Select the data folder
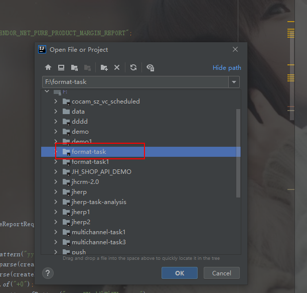Viewport: 307px width, 293px height. (x=78, y=112)
